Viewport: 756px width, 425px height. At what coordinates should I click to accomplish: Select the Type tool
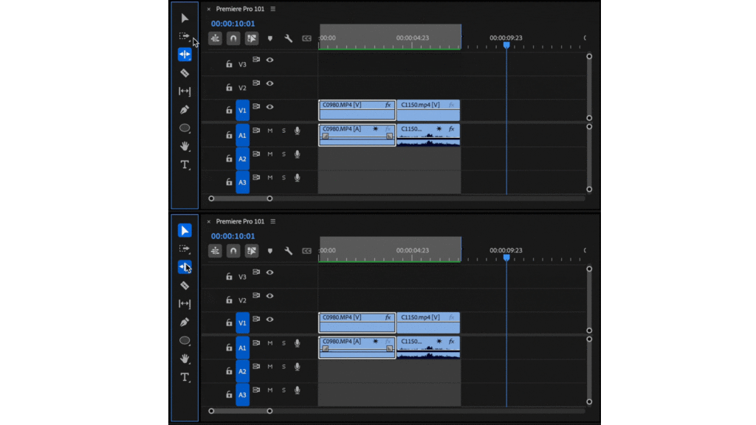point(185,165)
